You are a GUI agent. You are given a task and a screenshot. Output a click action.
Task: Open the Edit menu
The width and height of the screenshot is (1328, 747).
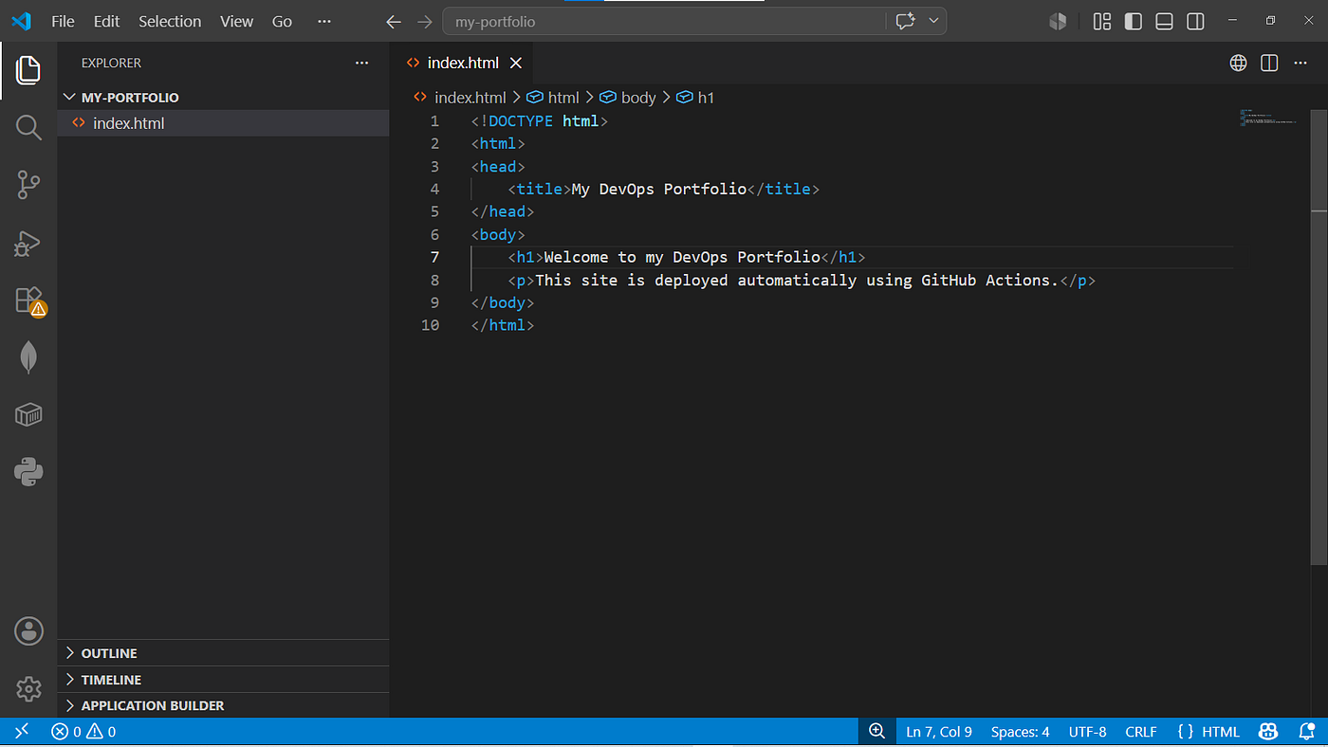point(106,21)
